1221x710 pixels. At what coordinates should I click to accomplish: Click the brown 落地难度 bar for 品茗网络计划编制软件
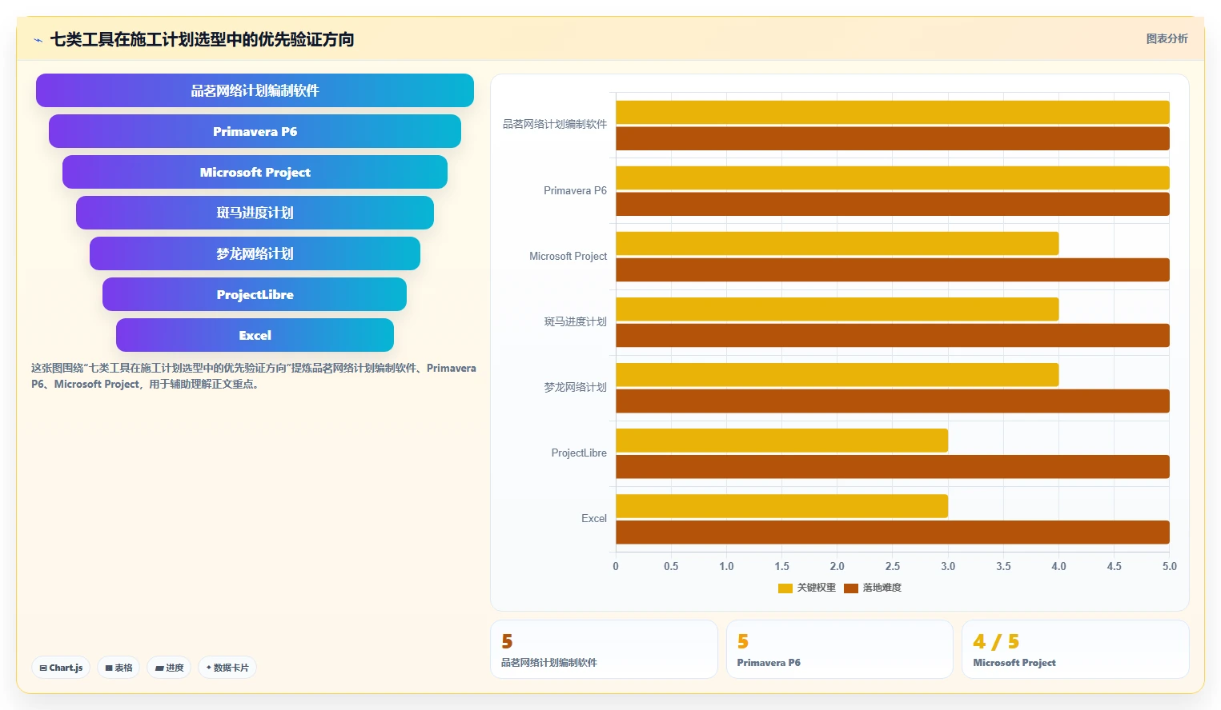coord(893,138)
